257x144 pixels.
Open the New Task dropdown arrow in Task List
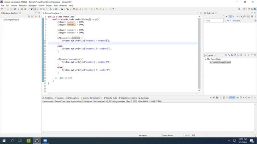(x=226, y=16)
